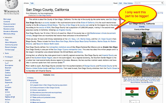Jump to 2.6 National protected areas section

(40, 95)
